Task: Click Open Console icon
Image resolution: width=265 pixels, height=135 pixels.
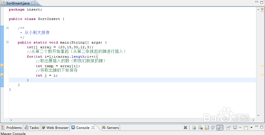Action: coord(246,128)
